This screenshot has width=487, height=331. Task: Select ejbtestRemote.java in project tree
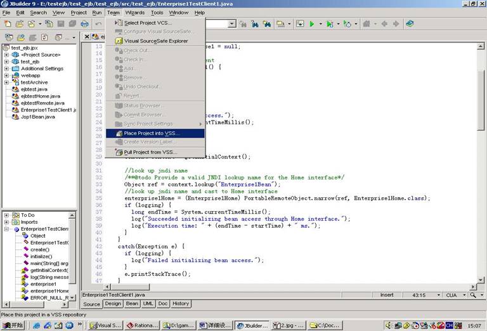[42, 103]
